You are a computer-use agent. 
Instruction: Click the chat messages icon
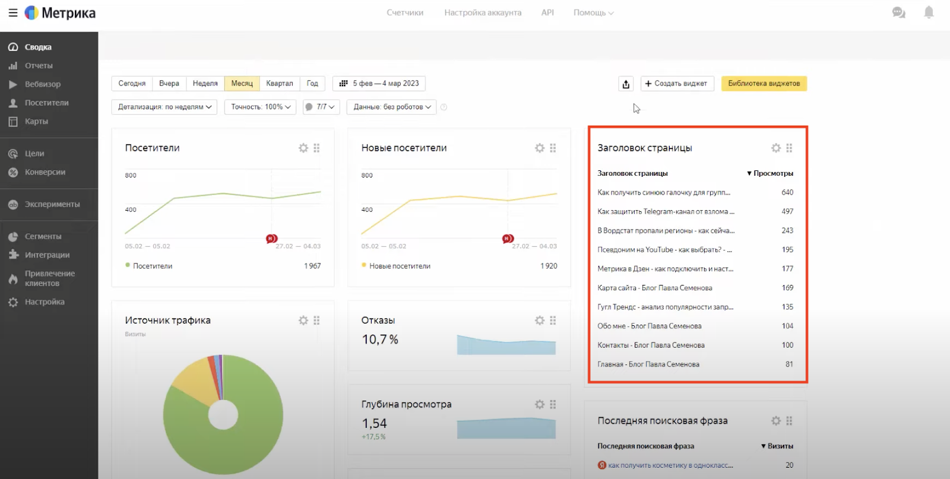point(898,12)
